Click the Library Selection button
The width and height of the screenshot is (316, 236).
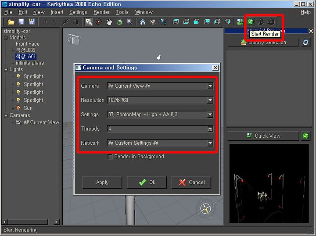(263, 42)
